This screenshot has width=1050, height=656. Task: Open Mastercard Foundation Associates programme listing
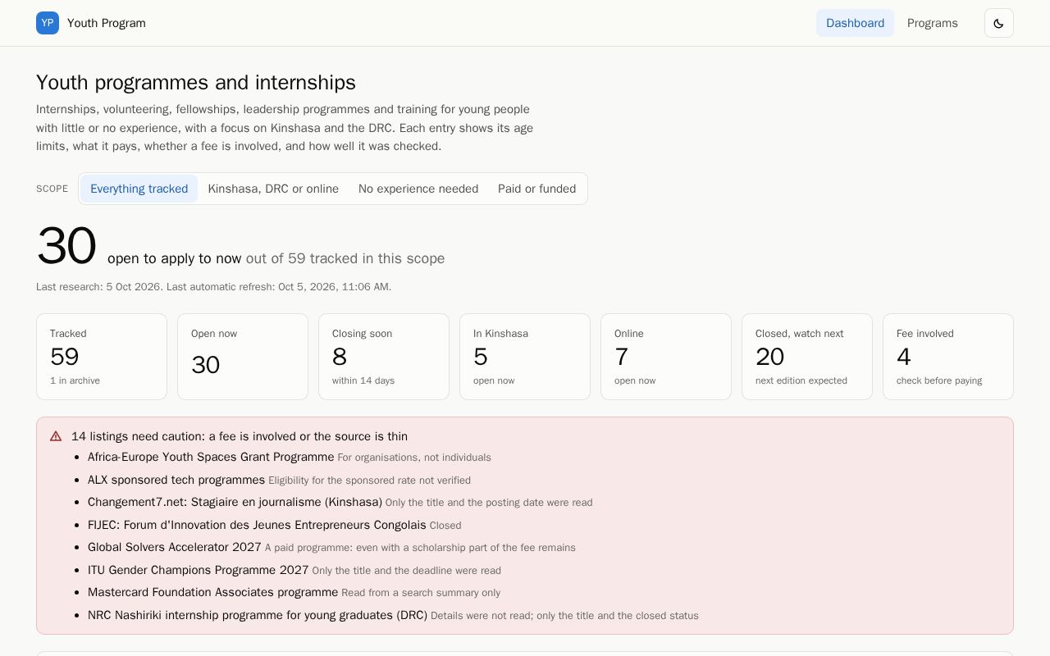pos(212,592)
